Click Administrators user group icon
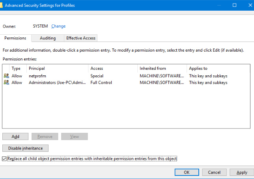This screenshot has height=179, width=254. [x=6, y=82]
